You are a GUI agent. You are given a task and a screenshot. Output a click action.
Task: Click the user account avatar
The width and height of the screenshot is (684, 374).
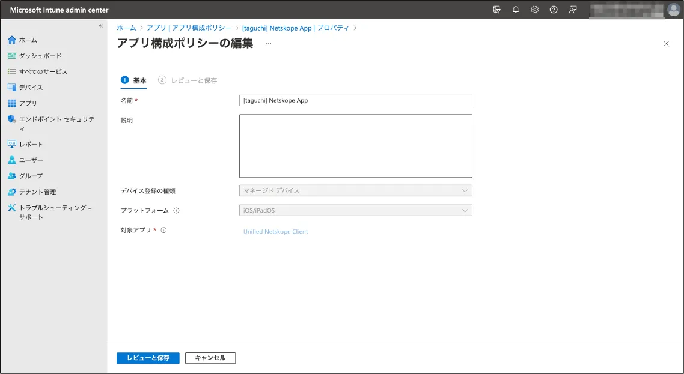click(673, 10)
